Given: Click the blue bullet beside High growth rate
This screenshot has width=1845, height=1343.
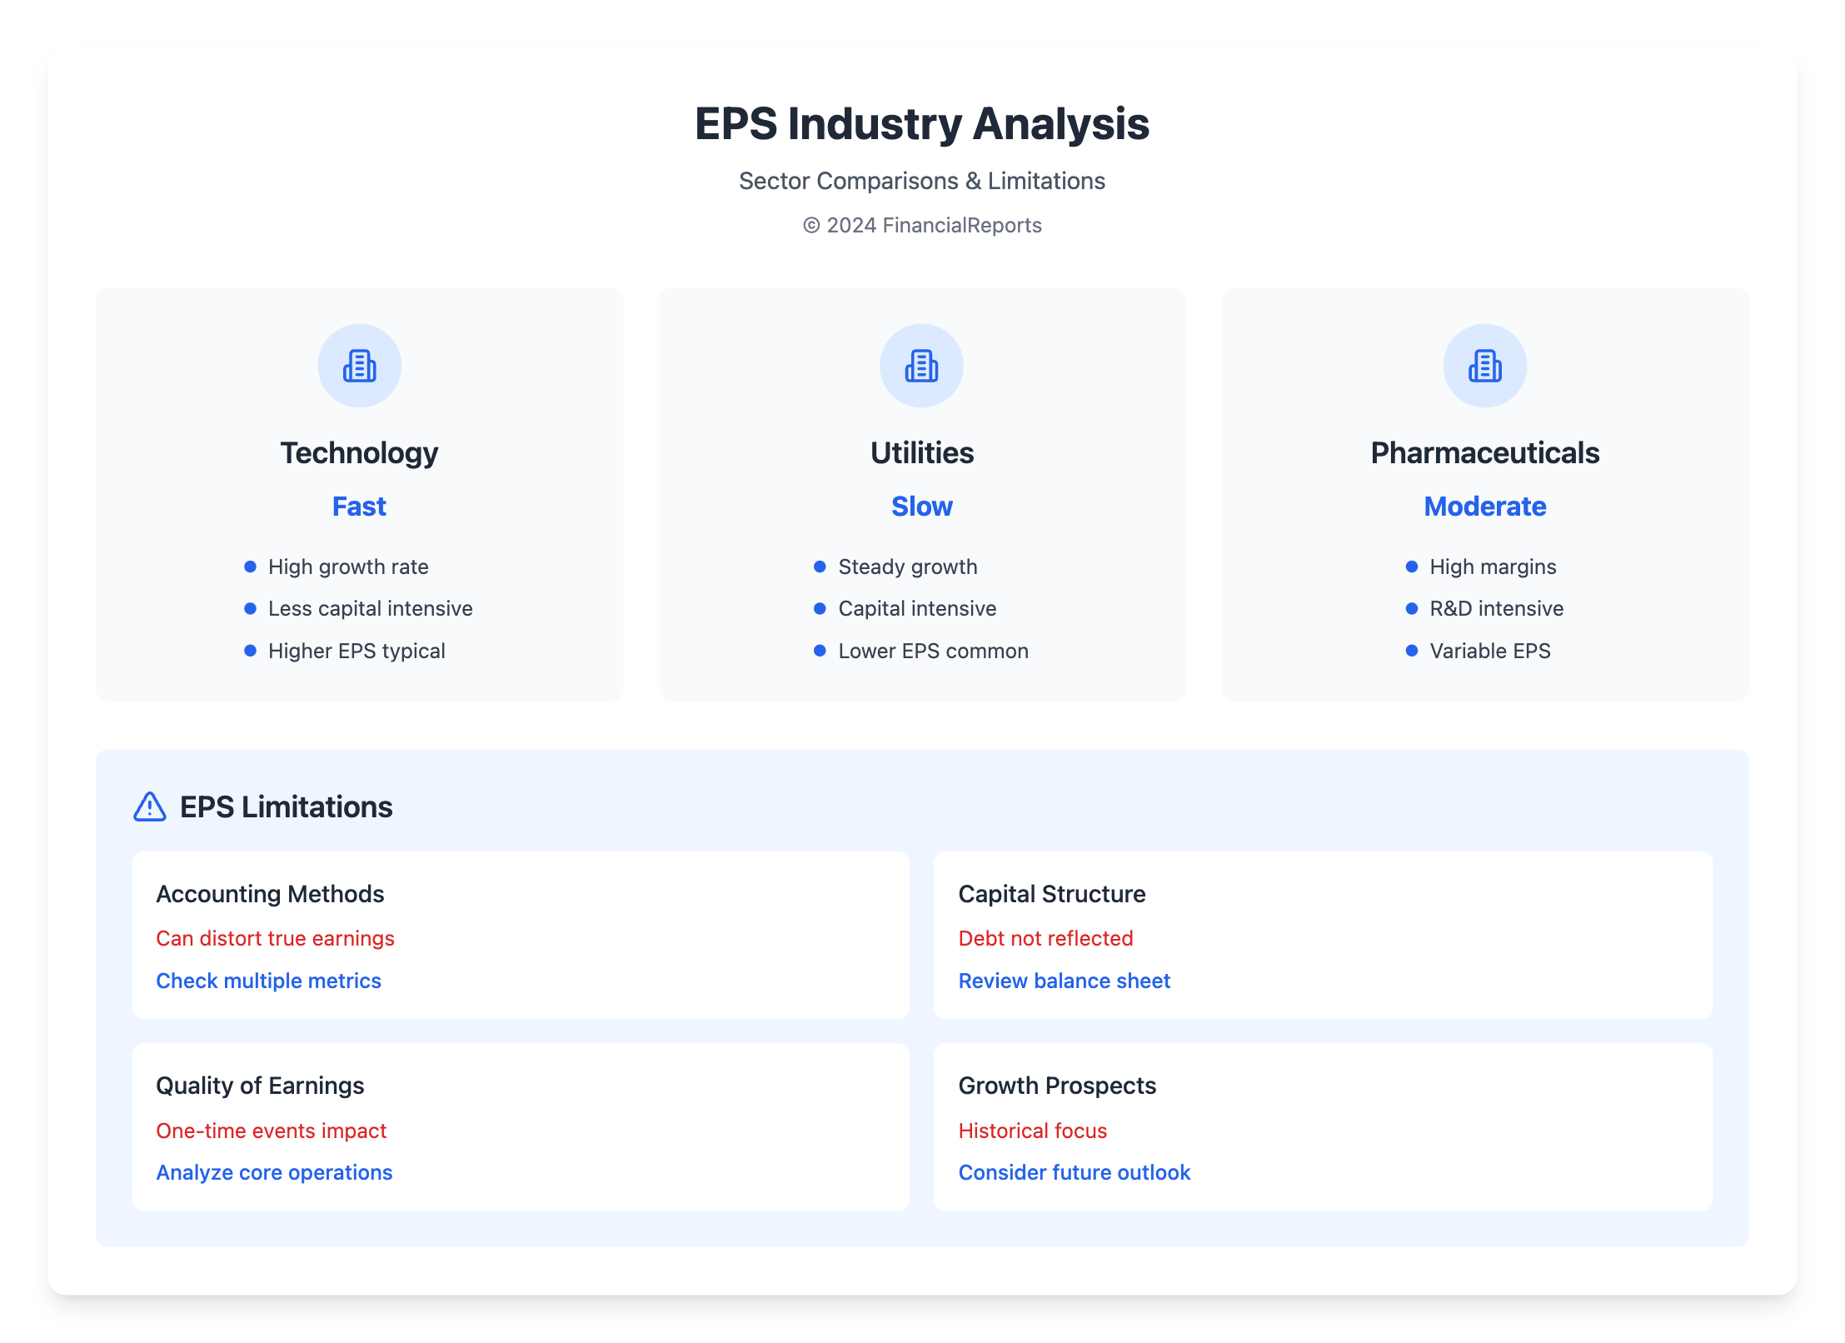Looking at the screenshot, I should pos(250,567).
